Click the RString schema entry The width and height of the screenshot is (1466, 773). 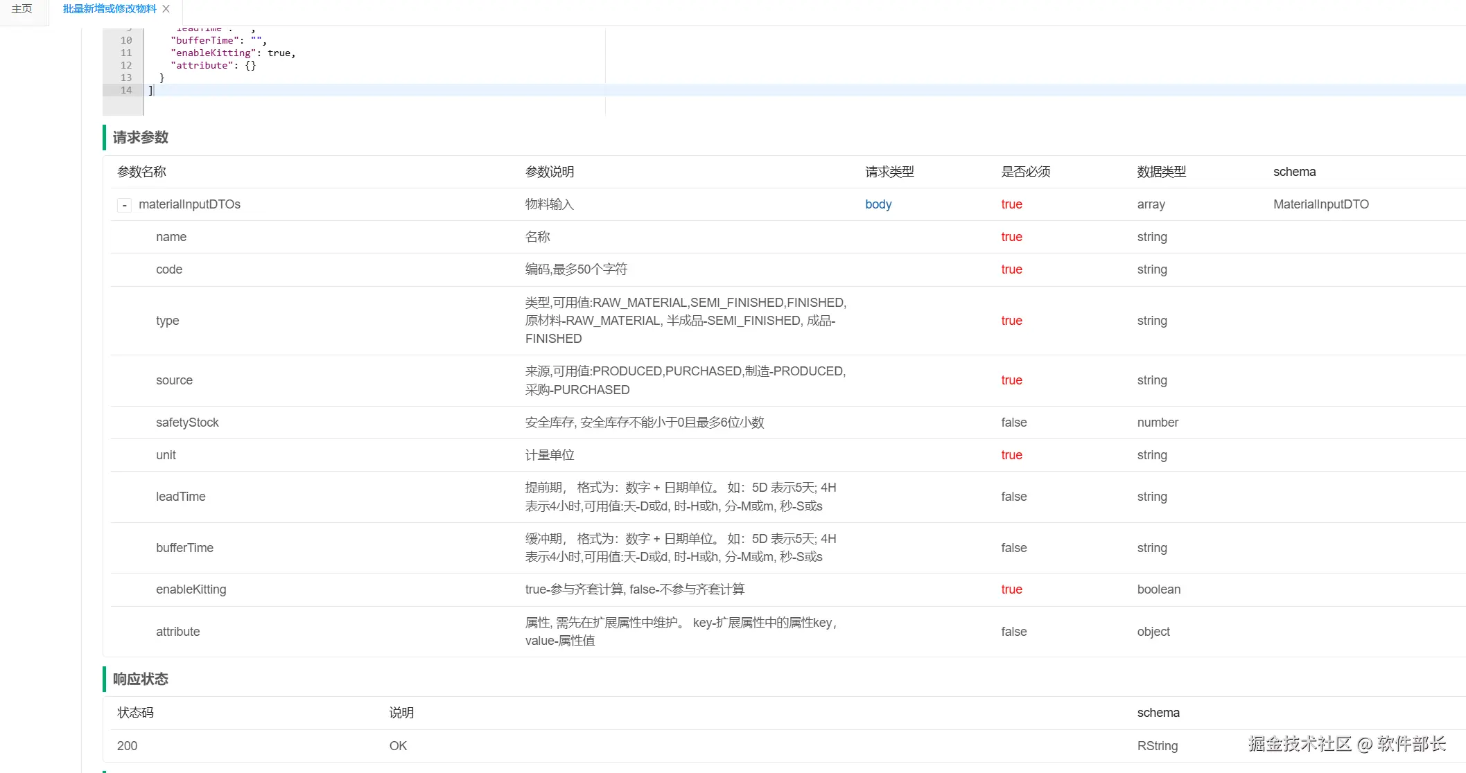1157,746
